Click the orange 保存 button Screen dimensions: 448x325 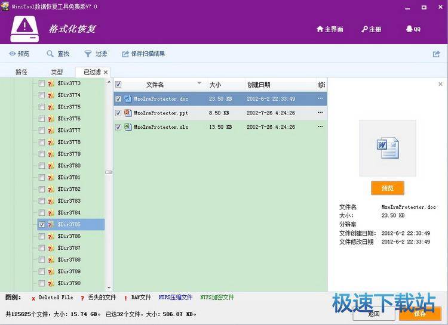[420, 314]
